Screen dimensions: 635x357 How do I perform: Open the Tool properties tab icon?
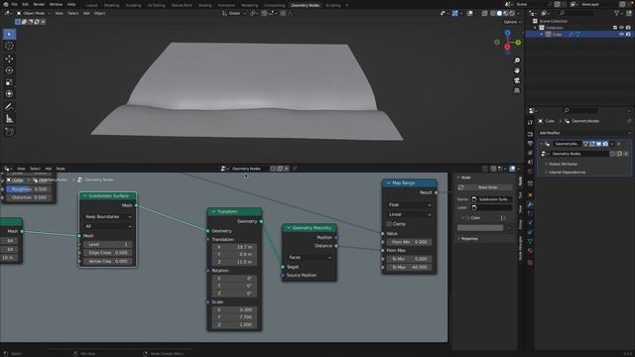coord(530,123)
